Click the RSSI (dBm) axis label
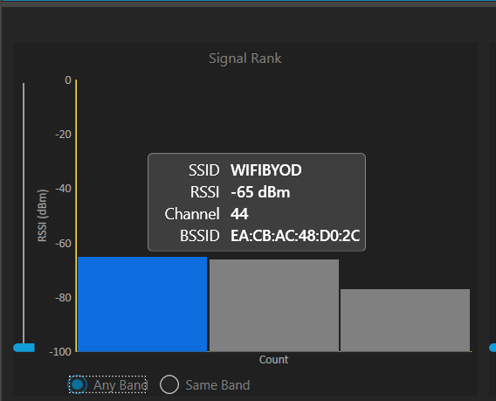The height and width of the screenshot is (401, 496). pyautogui.click(x=42, y=216)
